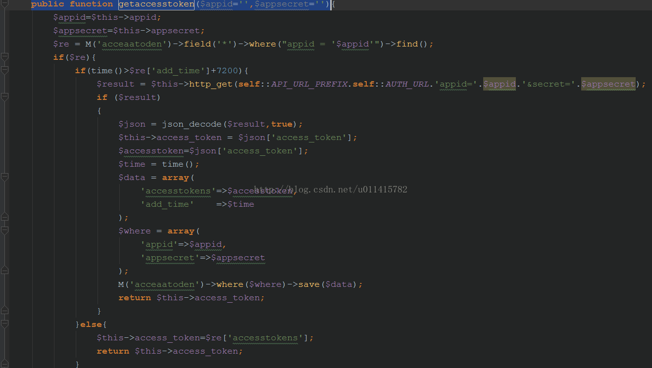Collapse the fold marker beside if($re){
This screenshot has width=652, height=368.
[x=4, y=57]
